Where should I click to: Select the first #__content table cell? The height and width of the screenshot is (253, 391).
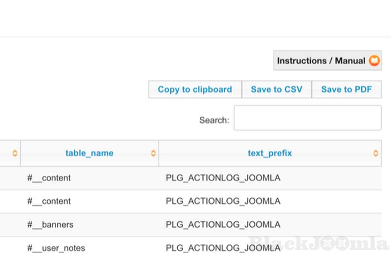click(49, 178)
